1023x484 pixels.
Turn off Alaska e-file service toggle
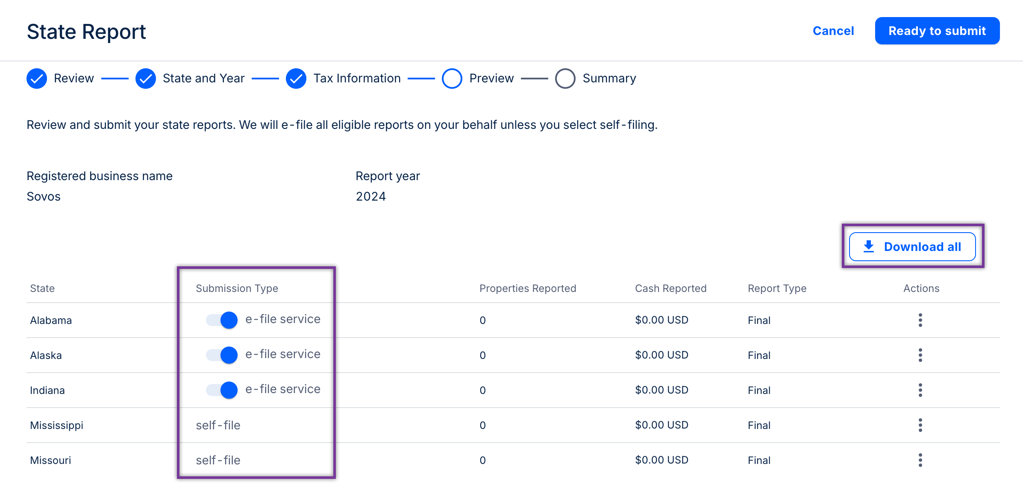222,355
